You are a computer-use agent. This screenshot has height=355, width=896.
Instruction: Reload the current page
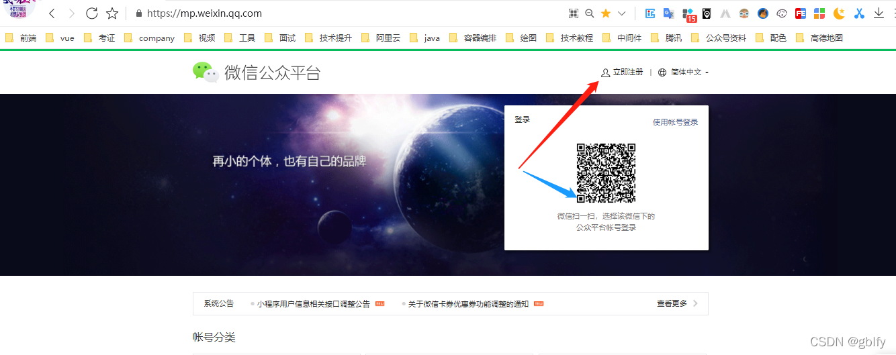92,13
